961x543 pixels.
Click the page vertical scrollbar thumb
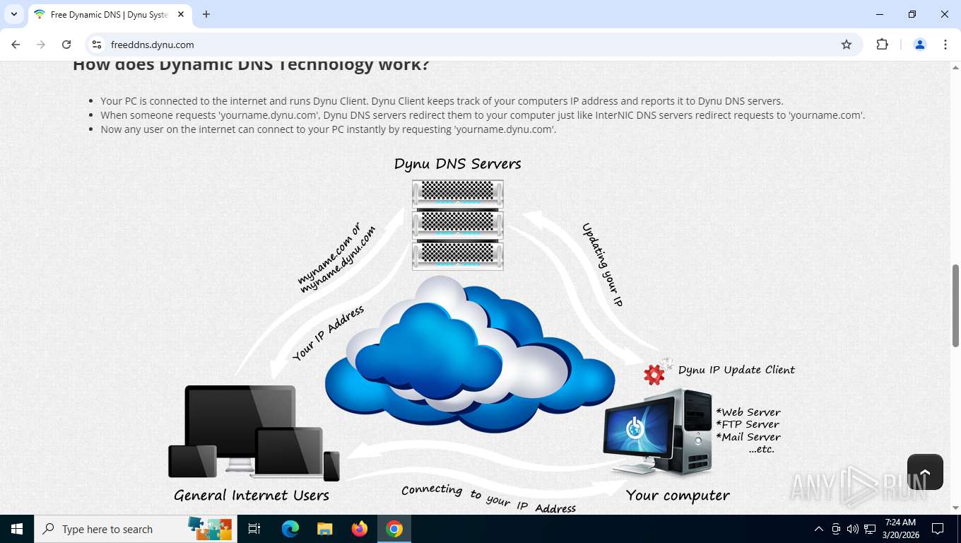(955, 305)
